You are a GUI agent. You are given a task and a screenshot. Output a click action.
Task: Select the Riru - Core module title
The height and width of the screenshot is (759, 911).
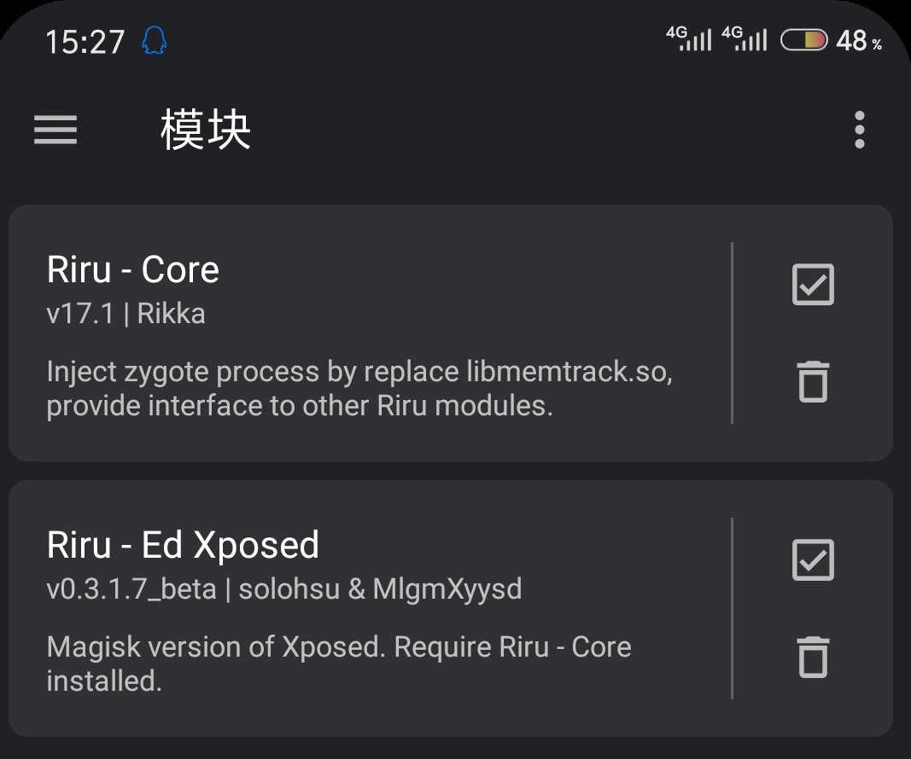click(133, 269)
